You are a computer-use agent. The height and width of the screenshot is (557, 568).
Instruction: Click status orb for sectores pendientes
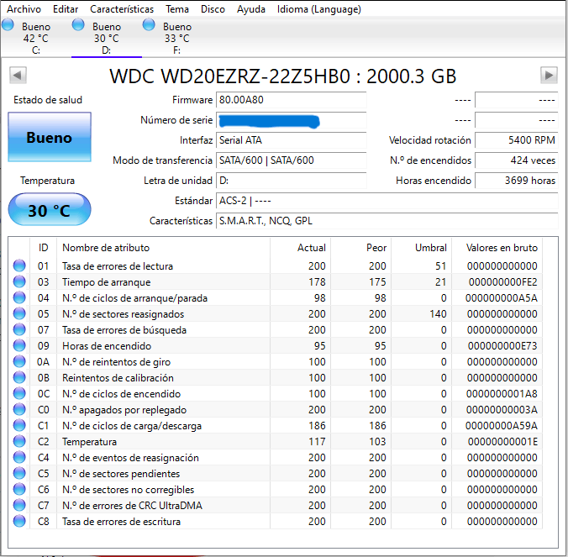tap(19, 473)
